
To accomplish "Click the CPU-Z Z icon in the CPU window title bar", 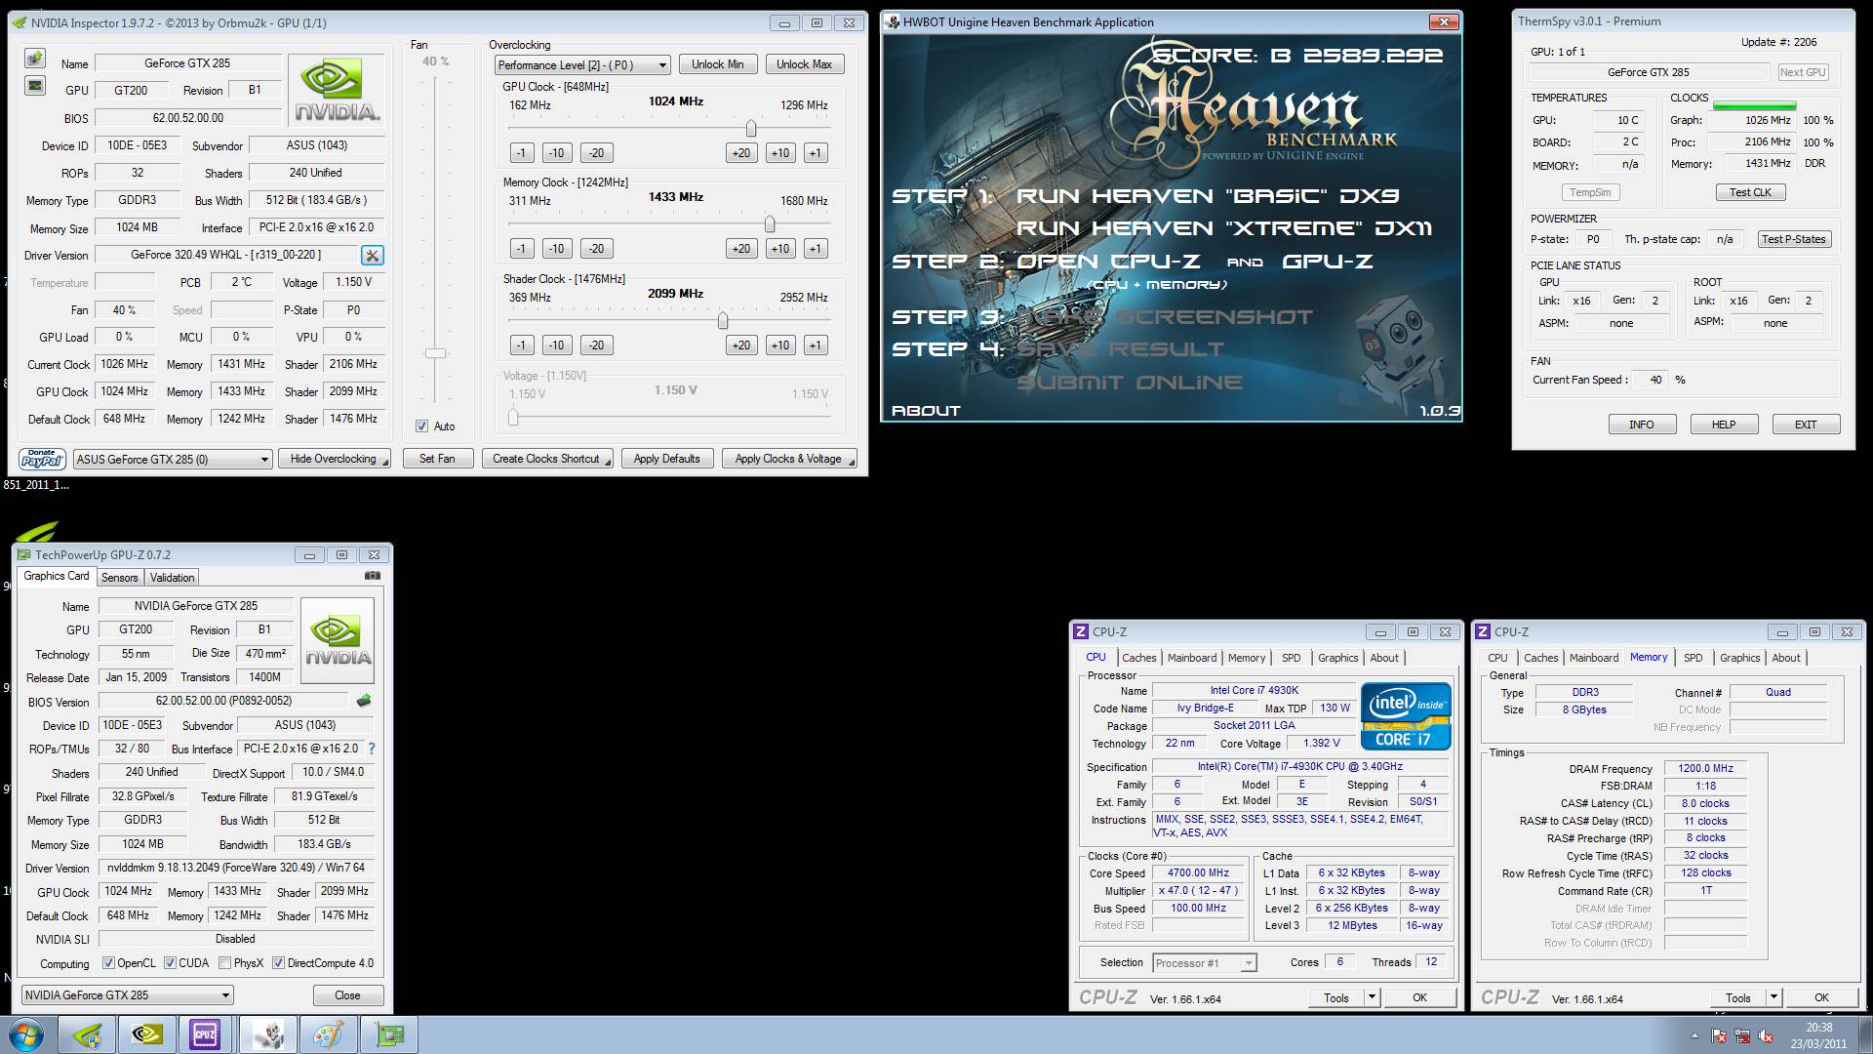I will coord(1081,631).
